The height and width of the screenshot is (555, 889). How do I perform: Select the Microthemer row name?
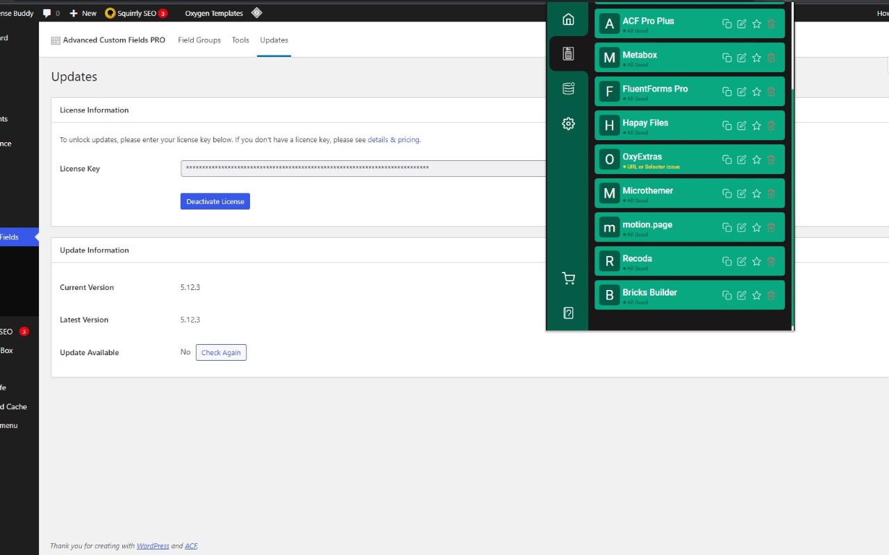647,191
